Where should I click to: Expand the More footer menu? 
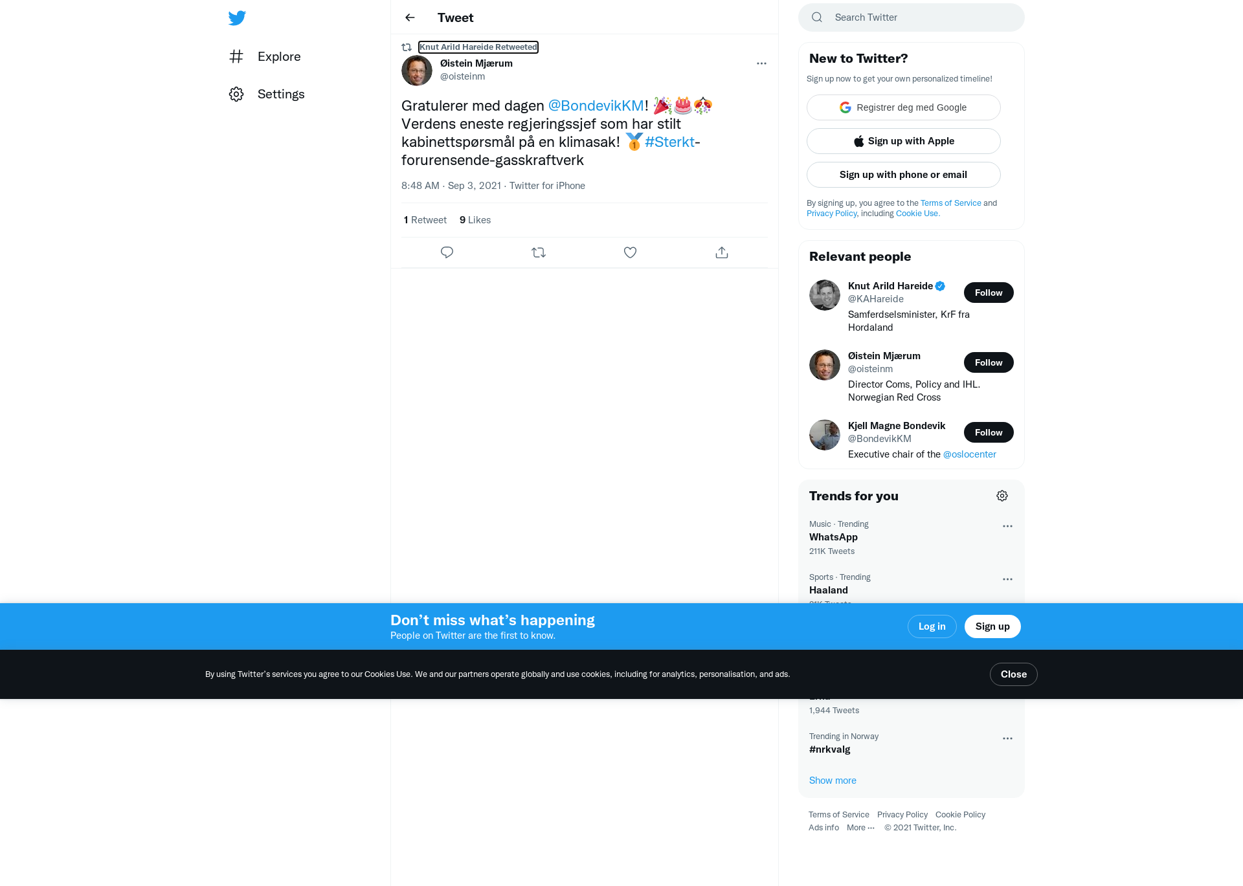coord(860,828)
